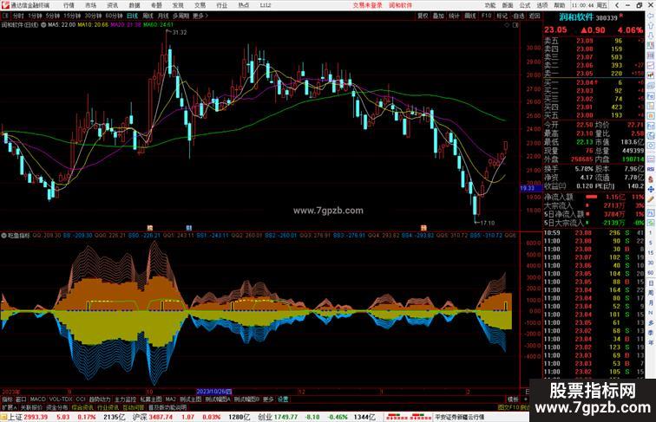Switch chart to 15分钟 period
The width and height of the screenshot is (656, 422).
(x=72, y=16)
